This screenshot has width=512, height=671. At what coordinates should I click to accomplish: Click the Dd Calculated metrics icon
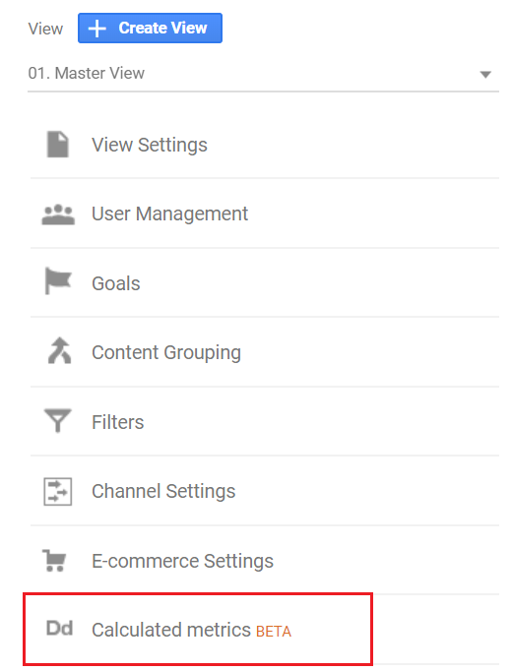pos(59,629)
